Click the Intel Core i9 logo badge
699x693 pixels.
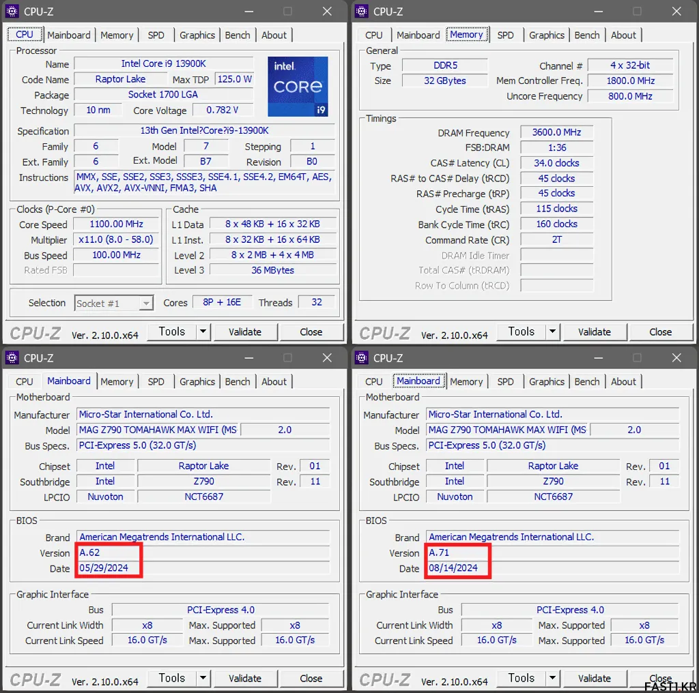tap(298, 87)
